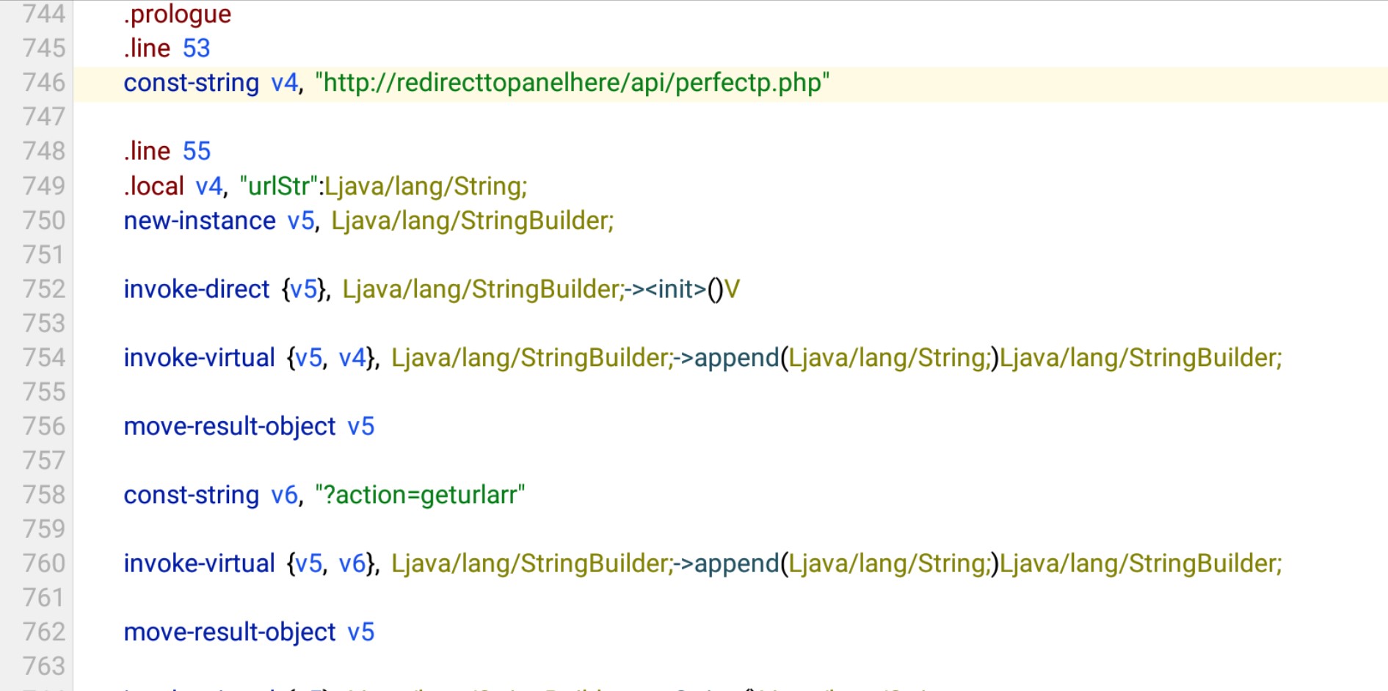Viewport: 1388px width, 691px height.
Task: Click line number 763 in the gutter
Action: pos(44,666)
